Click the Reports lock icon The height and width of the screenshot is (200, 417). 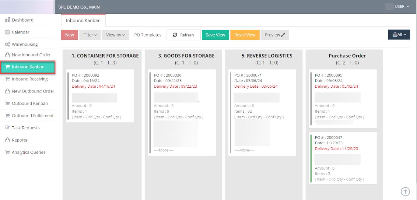pos(7,140)
